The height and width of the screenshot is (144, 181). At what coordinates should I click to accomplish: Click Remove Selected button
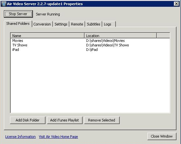pyautogui.click(x=102, y=120)
